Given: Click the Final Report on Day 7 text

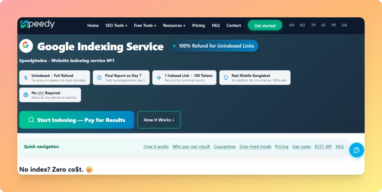Looking at the screenshot, I should [123, 75].
